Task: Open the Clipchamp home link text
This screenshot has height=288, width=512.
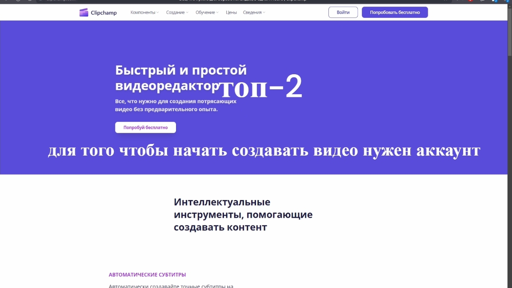Action: [104, 13]
